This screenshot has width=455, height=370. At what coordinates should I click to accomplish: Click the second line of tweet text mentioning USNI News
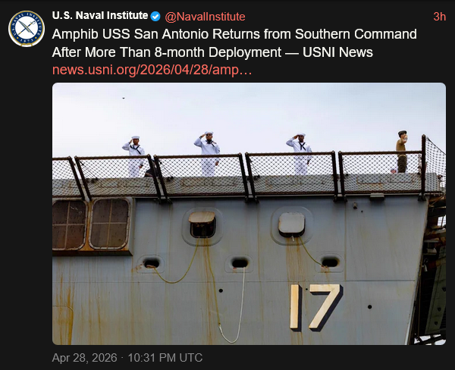[212, 52]
